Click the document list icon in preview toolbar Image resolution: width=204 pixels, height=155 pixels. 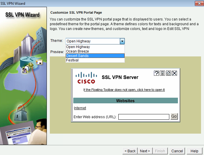[162, 73]
